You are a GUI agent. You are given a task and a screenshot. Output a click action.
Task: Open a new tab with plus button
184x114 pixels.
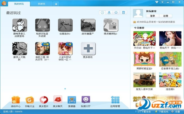pyautogui.click(x=56, y=4)
